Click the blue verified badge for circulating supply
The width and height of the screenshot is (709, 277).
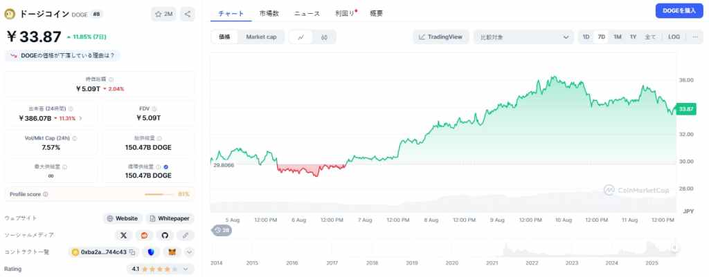coord(165,167)
